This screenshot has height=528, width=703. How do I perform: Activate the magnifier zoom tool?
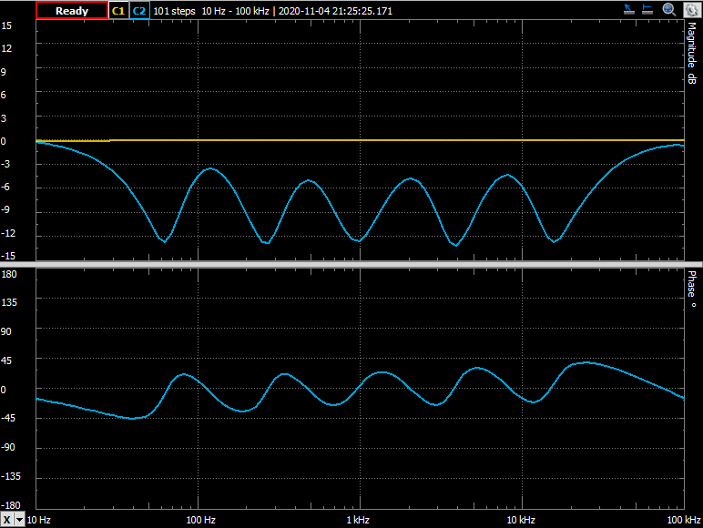click(669, 10)
